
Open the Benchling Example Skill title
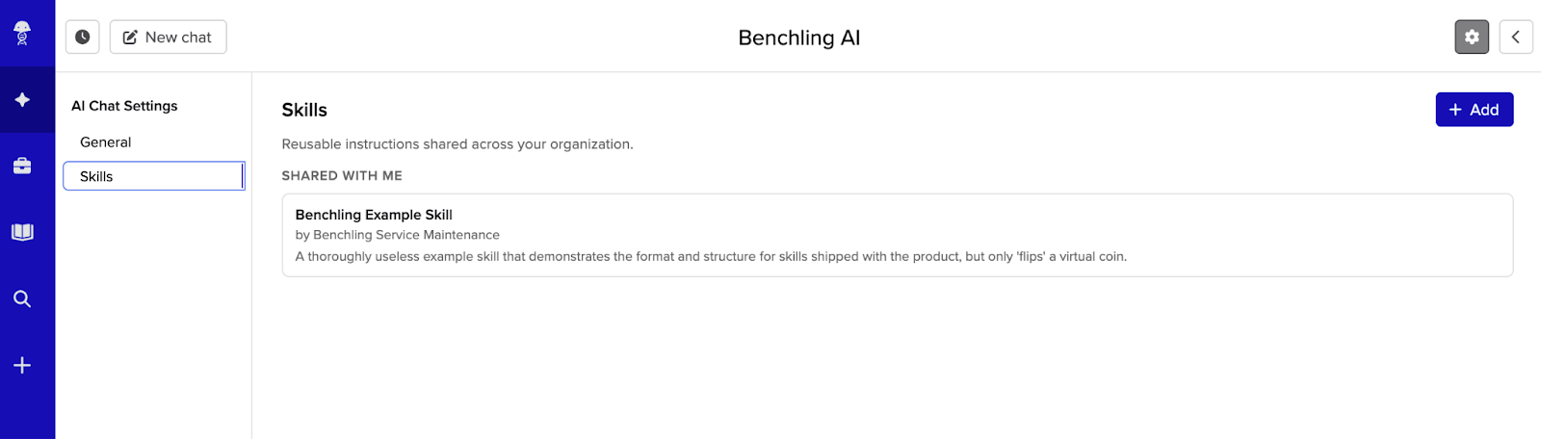(x=374, y=215)
